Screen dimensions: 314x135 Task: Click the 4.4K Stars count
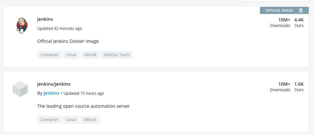[299, 22]
